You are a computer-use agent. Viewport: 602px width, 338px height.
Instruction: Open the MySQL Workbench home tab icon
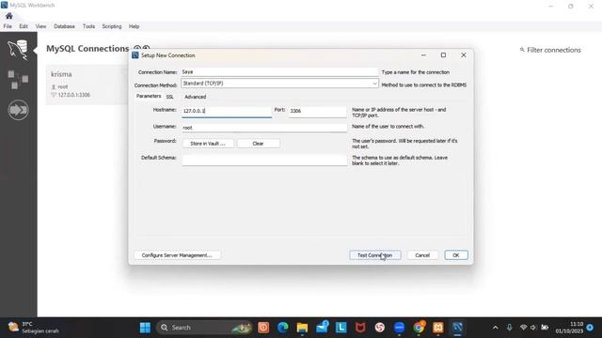coord(8,16)
